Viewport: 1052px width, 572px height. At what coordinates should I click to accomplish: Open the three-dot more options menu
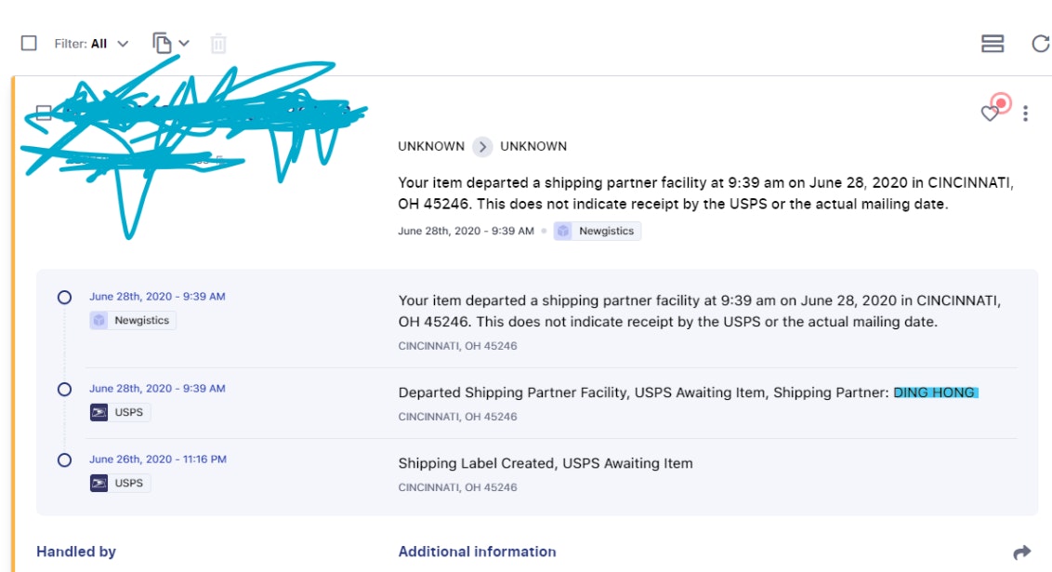pyautogui.click(x=1025, y=113)
